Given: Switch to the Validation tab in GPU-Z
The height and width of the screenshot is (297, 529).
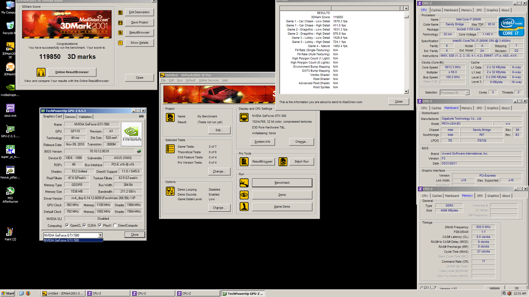Looking at the screenshot, I should click(85, 117).
